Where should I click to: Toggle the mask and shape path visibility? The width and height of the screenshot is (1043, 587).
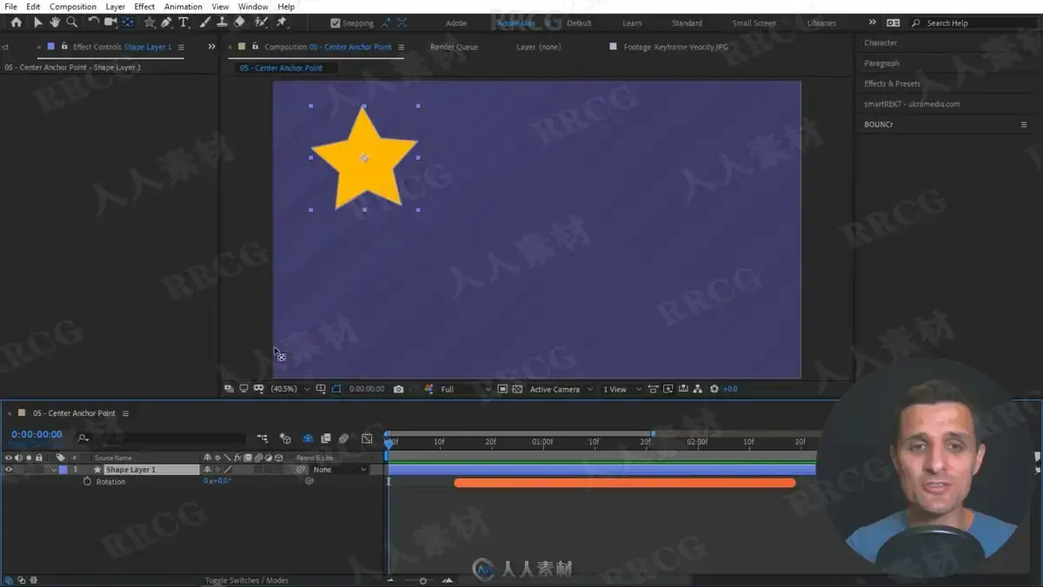click(x=335, y=389)
